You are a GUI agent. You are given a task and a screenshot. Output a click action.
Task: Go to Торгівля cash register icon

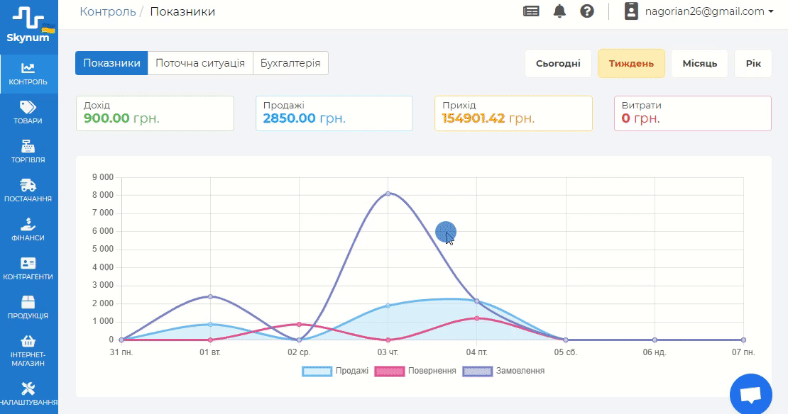point(28,146)
